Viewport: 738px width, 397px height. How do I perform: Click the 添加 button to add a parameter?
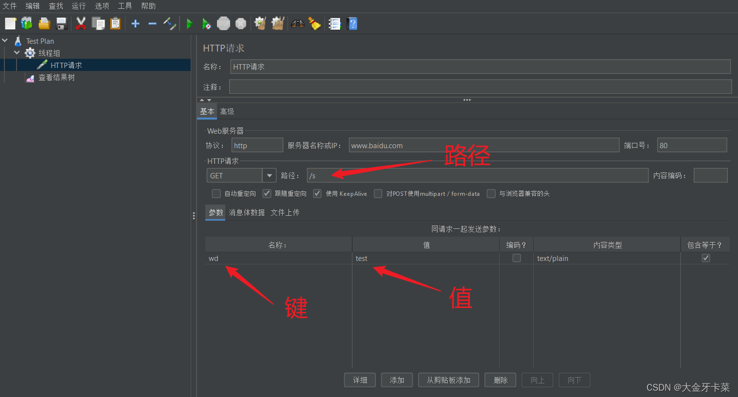397,380
